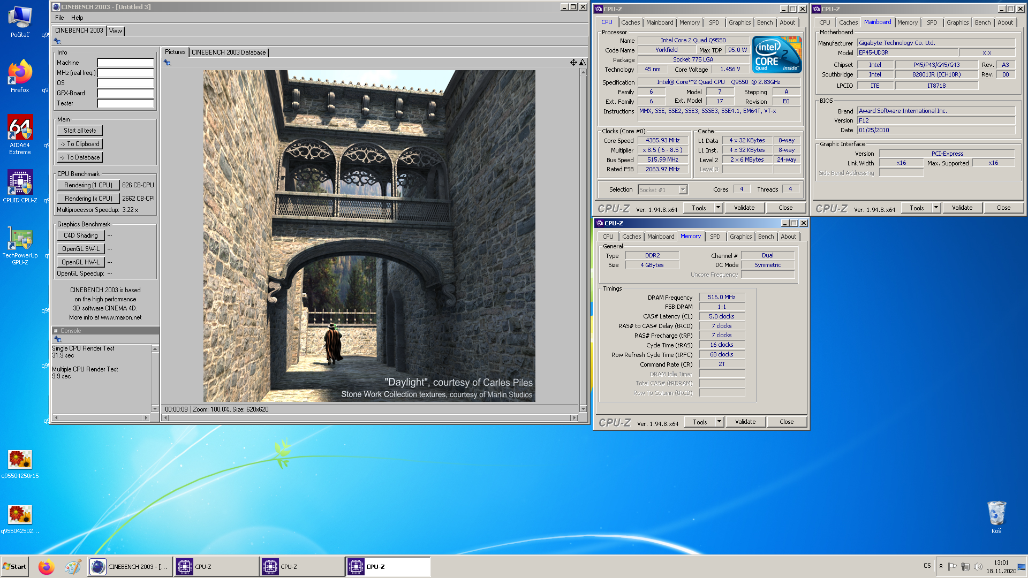Viewport: 1028px width, 578px height.
Task: Click the pin icon in Console panel
Action: click(58, 339)
